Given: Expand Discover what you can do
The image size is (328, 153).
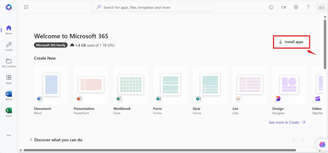Looking at the screenshot, I should [56, 140].
